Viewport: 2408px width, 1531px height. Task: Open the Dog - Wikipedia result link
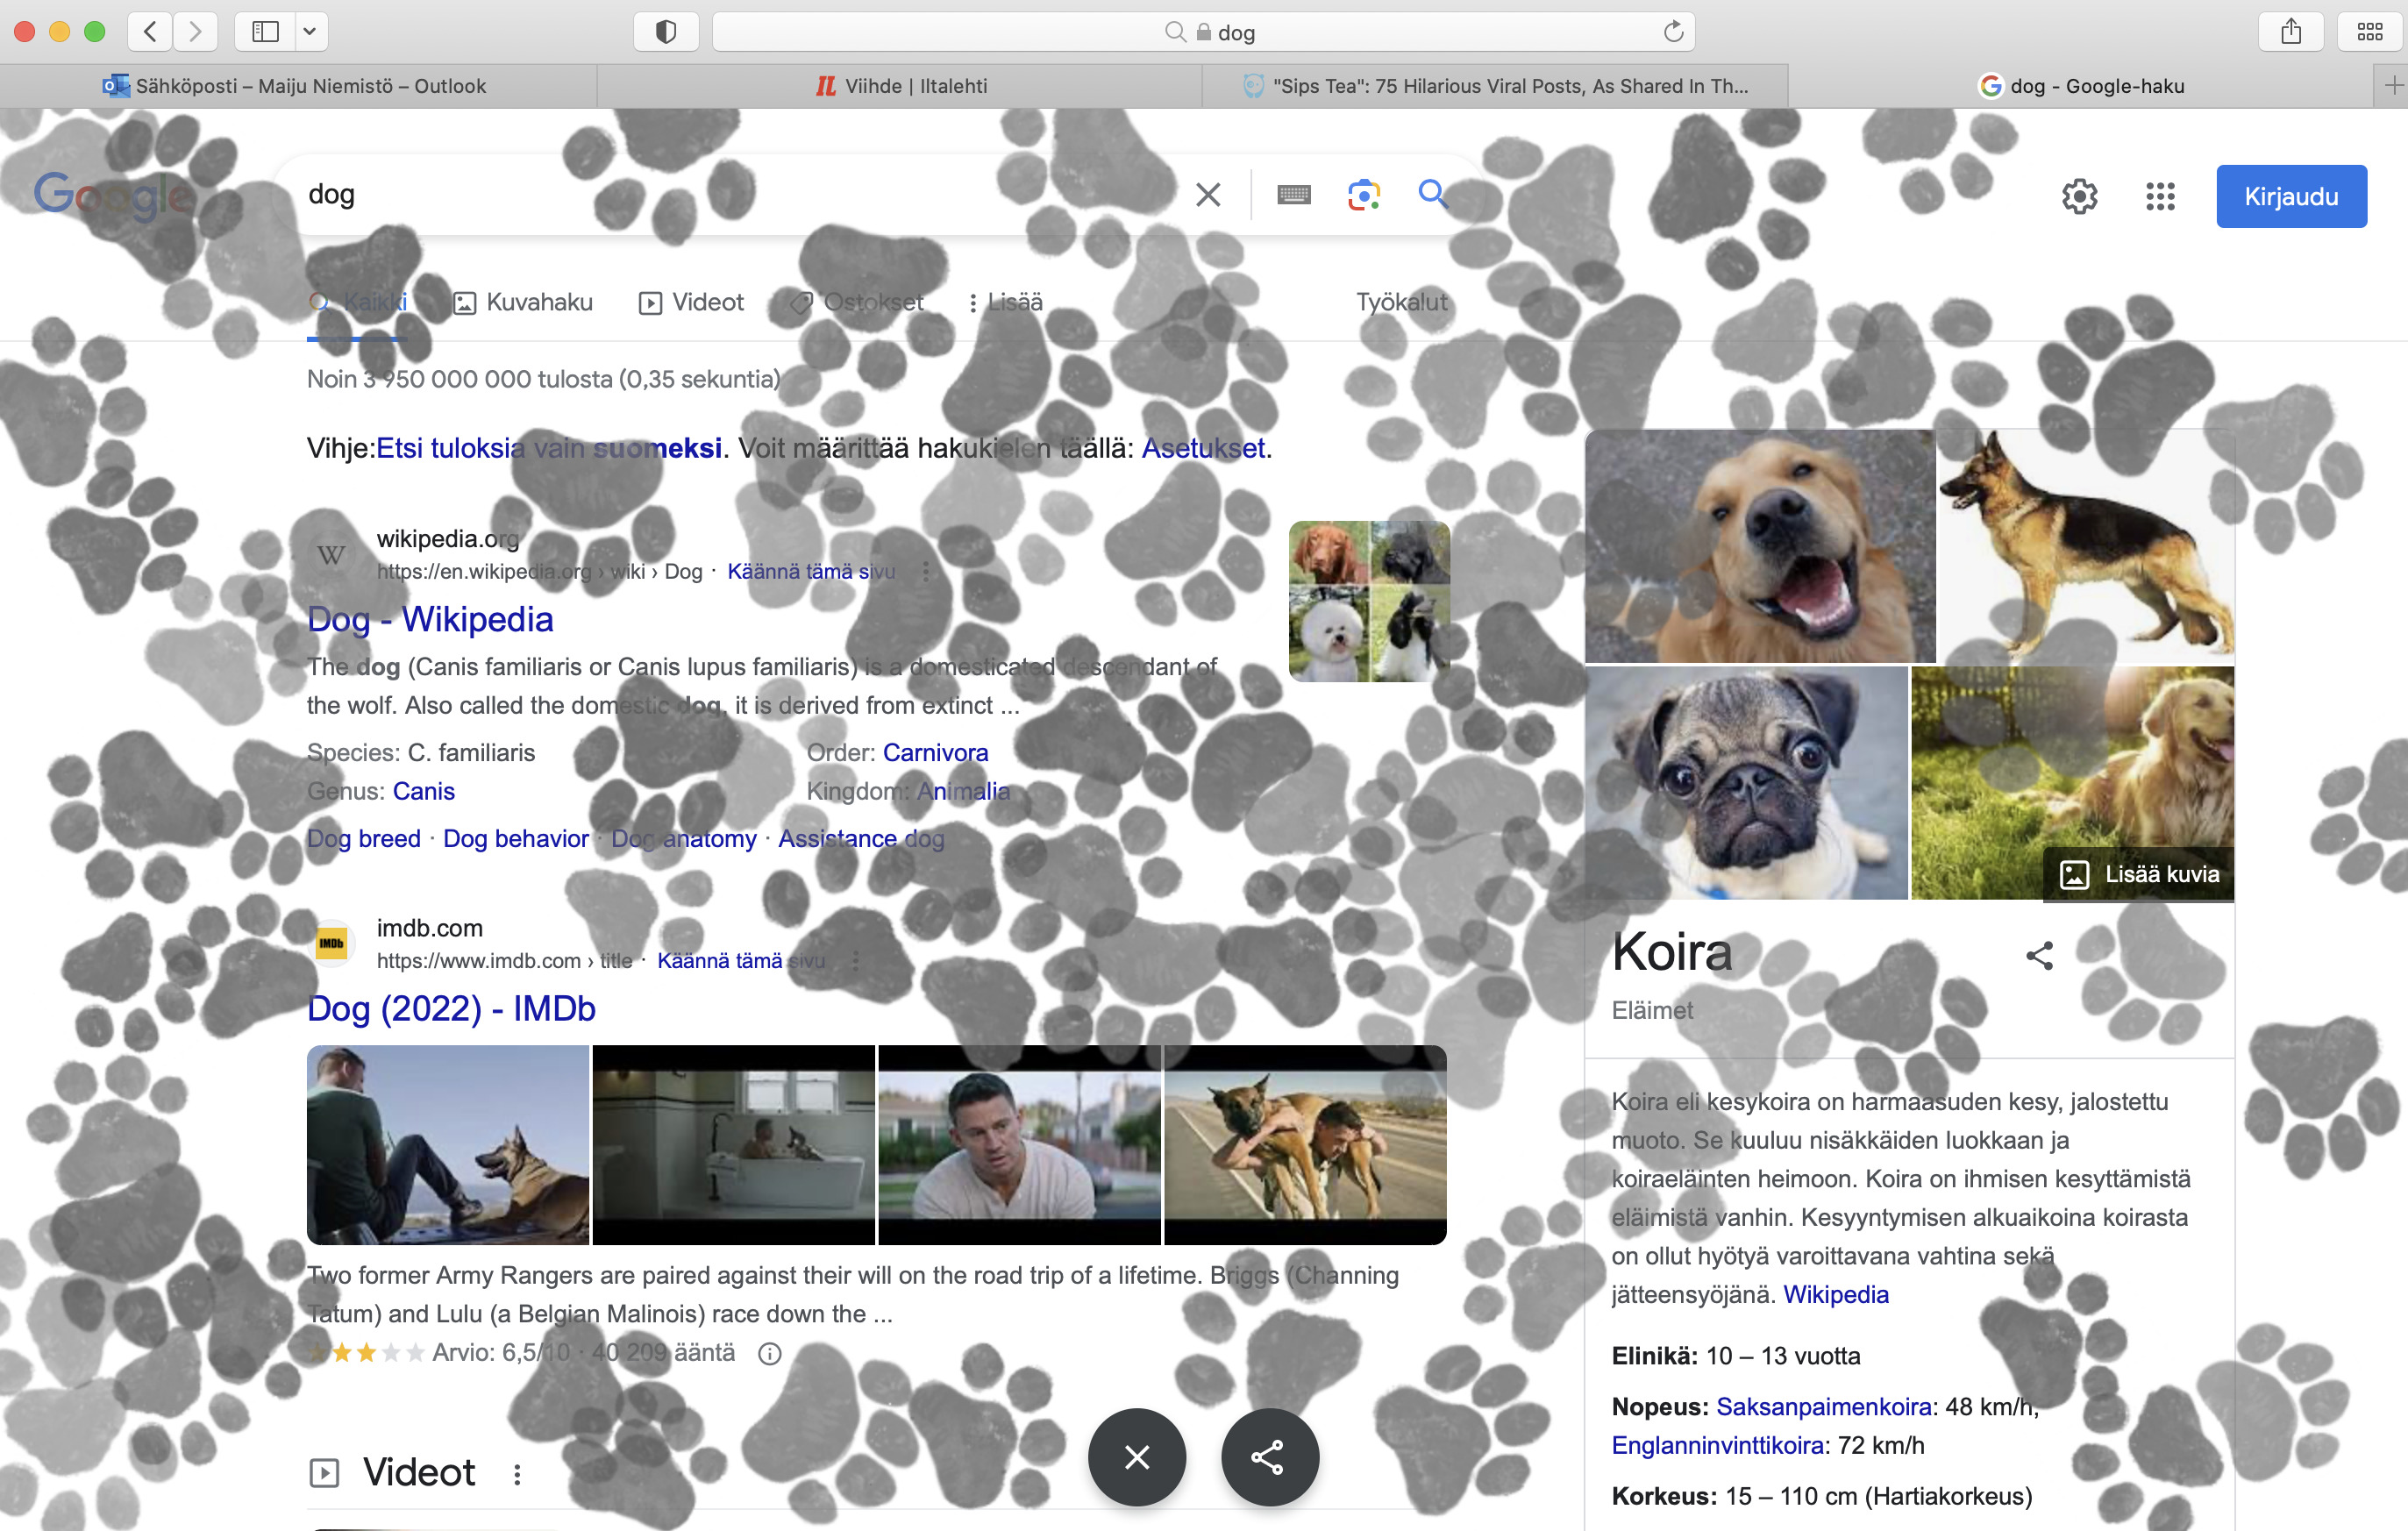tap(430, 619)
